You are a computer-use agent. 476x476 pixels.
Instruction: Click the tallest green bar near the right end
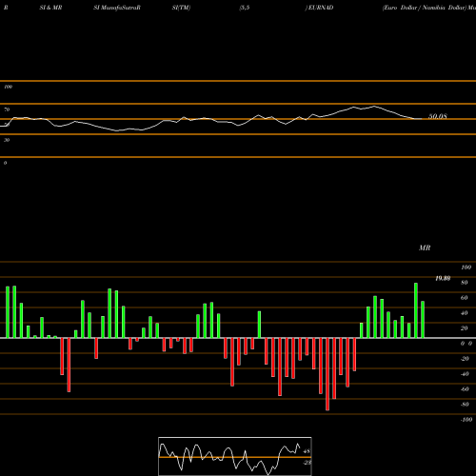tap(416, 310)
